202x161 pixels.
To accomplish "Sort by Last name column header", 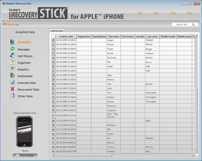I will [x=153, y=36].
